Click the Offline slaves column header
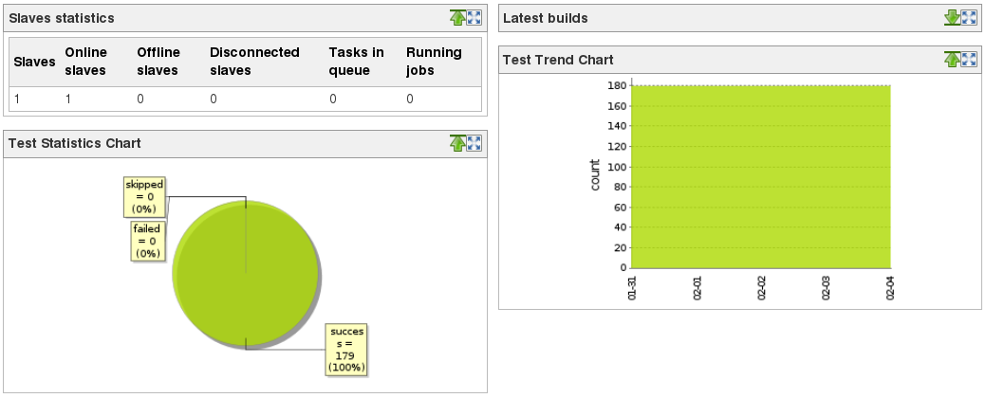This screenshot has height=398, width=986. (x=158, y=62)
